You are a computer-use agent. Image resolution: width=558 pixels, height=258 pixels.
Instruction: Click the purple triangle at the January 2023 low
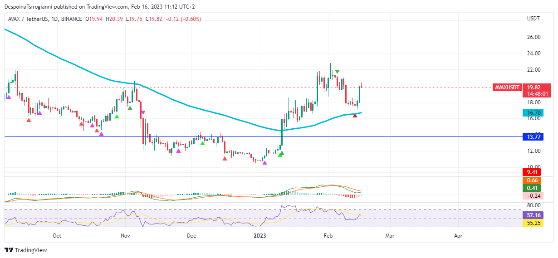click(x=264, y=163)
